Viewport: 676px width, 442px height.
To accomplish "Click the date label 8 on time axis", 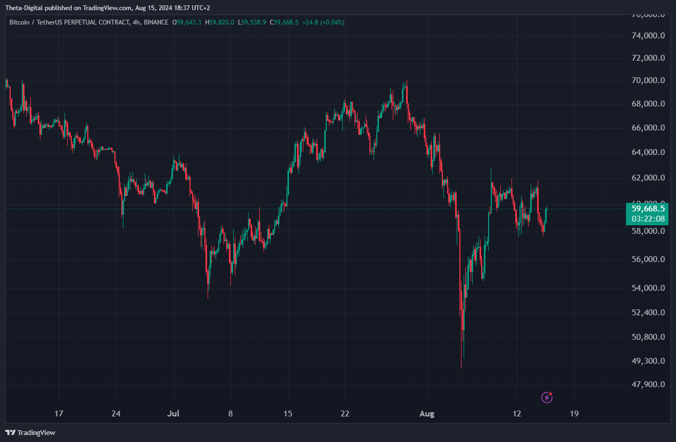I will [x=230, y=413].
